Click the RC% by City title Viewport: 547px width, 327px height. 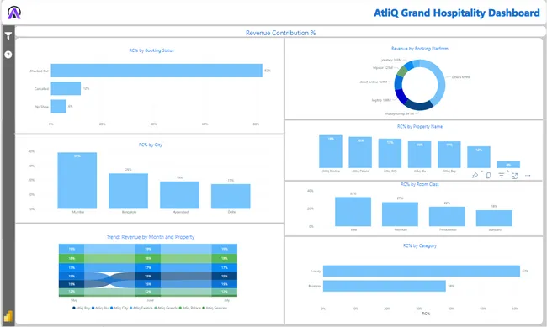coord(151,145)
